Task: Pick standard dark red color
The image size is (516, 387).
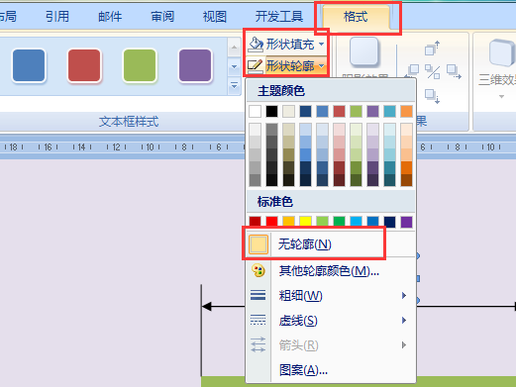Action: (x=255, y=222)
